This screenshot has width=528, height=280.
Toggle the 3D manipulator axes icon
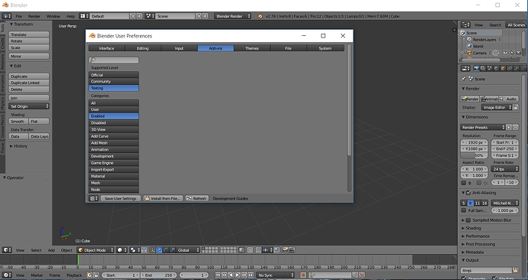[x=152, y=250]
